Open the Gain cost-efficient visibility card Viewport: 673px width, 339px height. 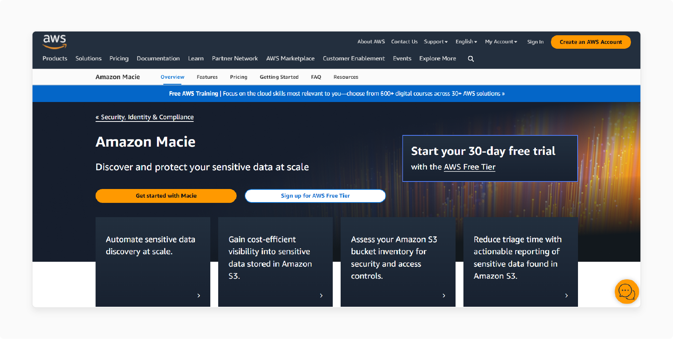(x=275, y=262)
